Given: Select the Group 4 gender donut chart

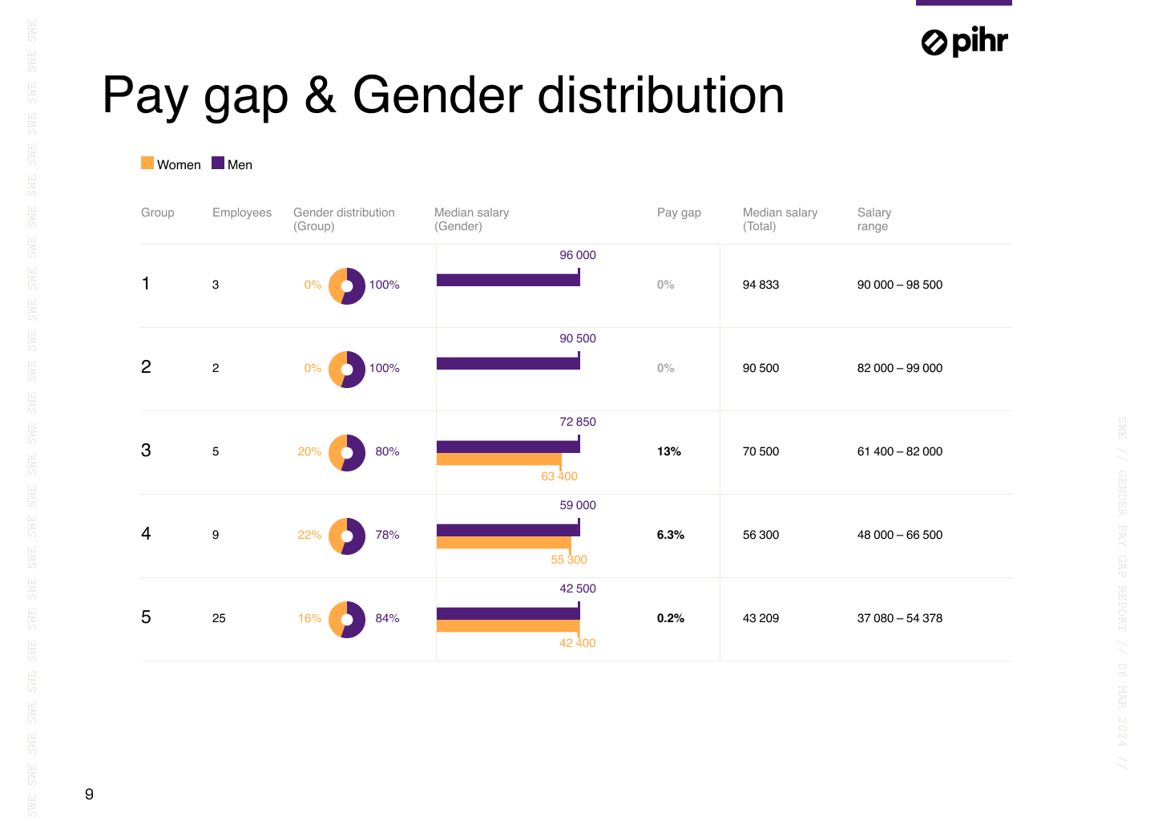Looking at the screenshot, I should (x=347, y=536).
